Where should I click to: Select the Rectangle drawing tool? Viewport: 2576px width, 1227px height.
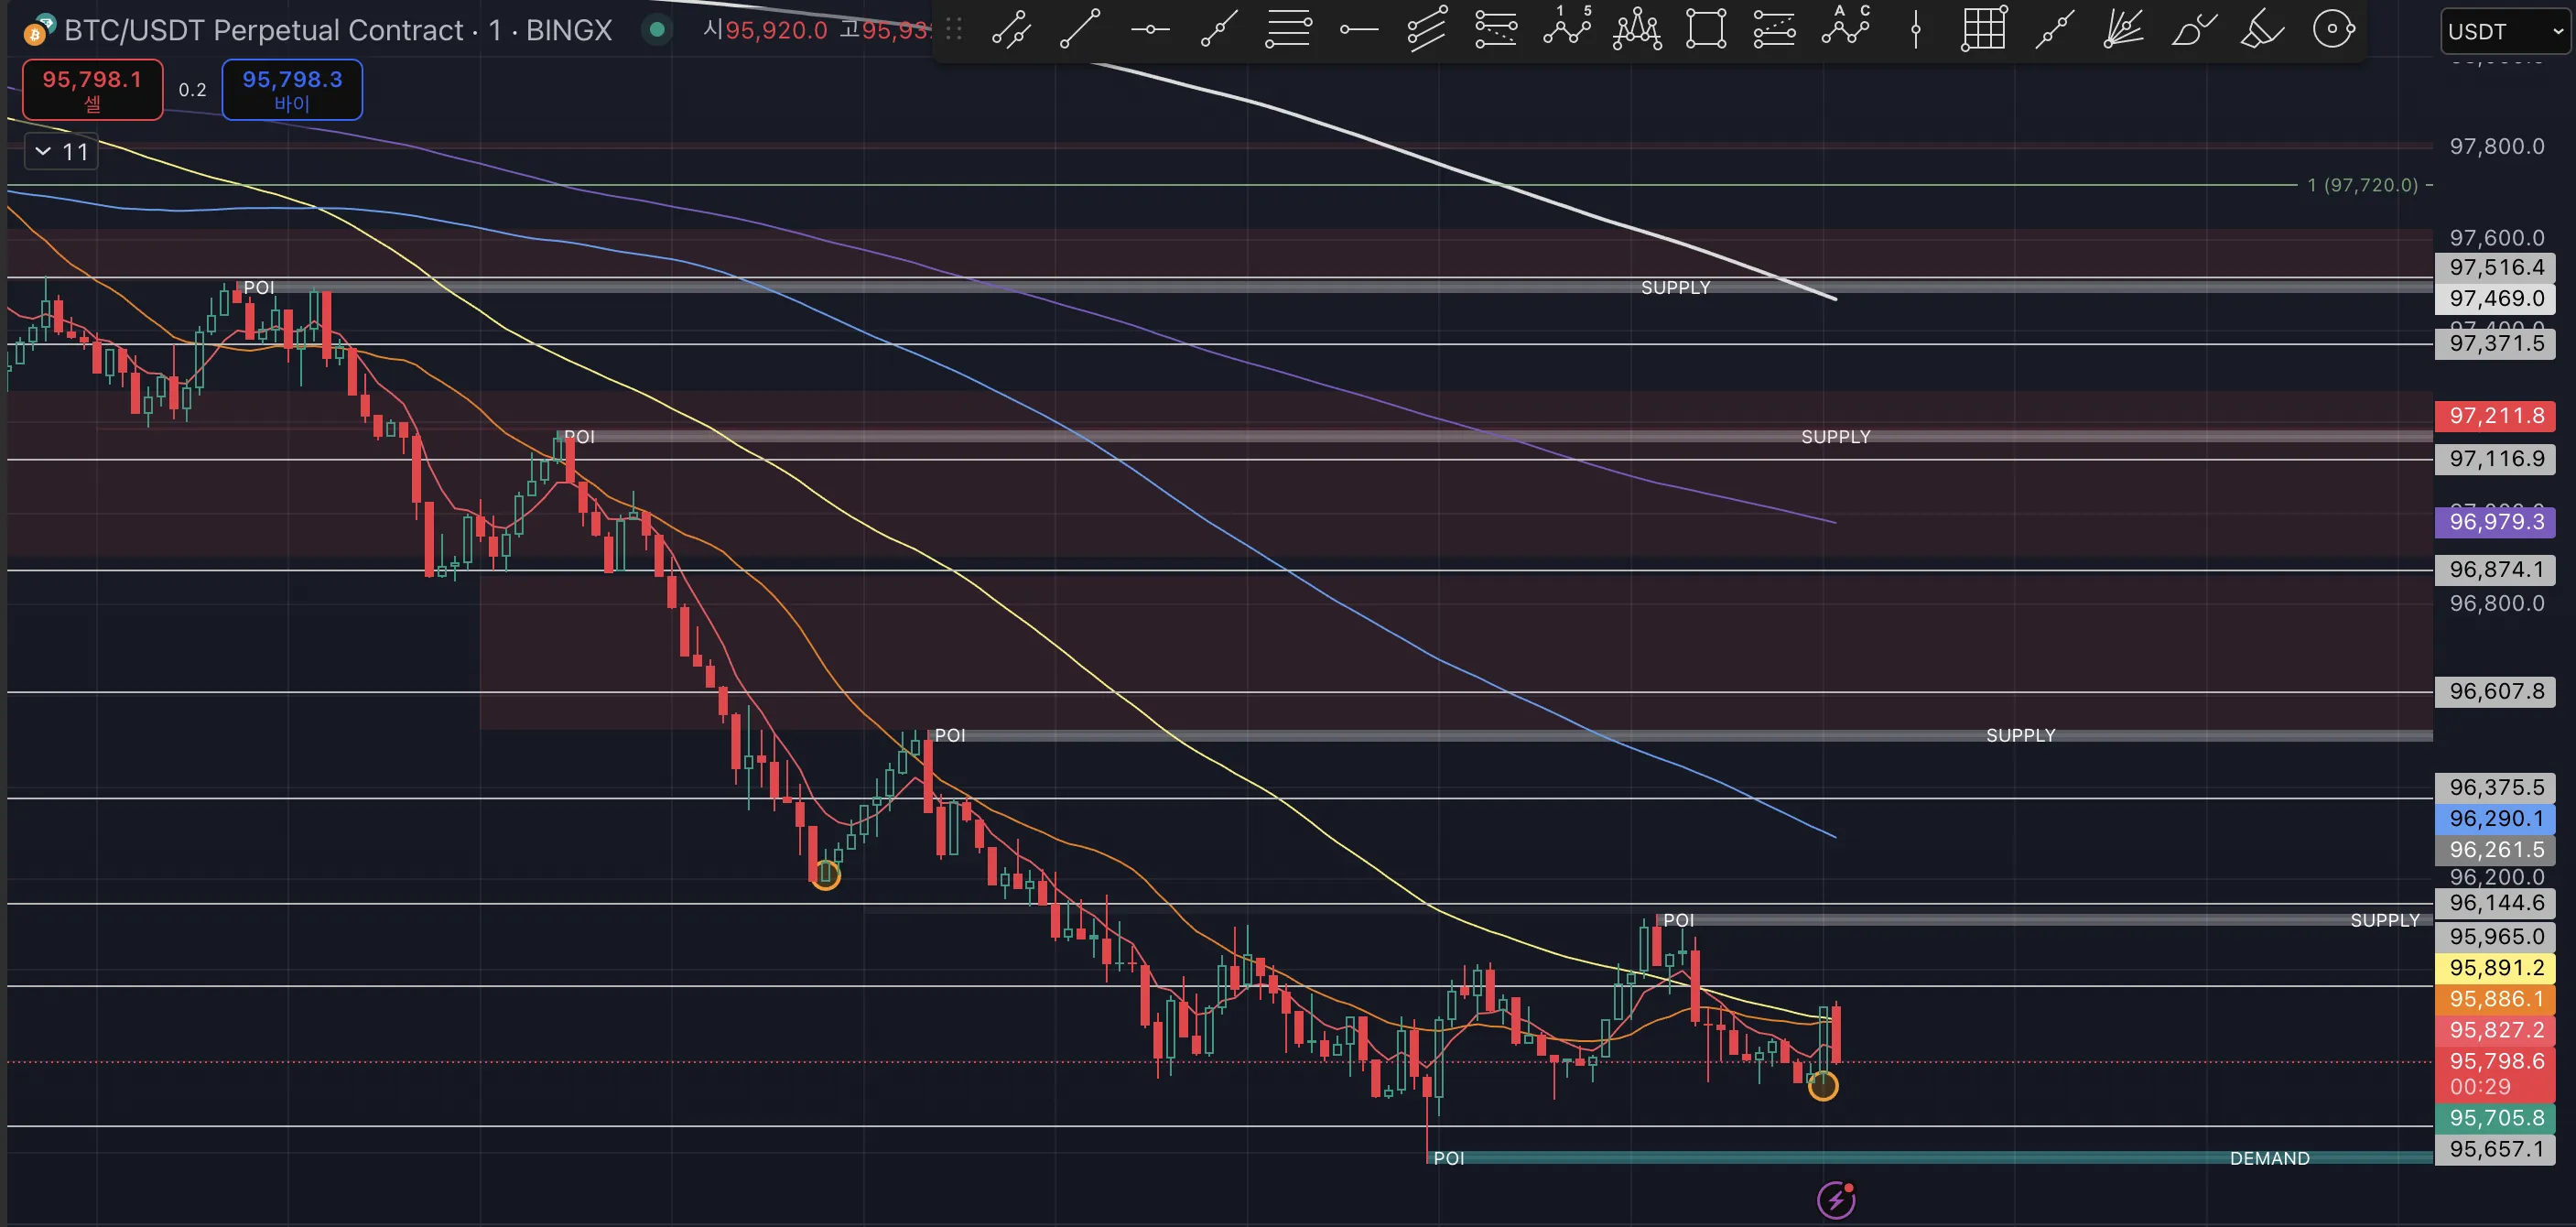click(x=1706, y=30)
